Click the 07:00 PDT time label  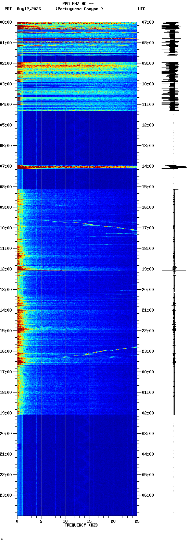coord(6,166)
